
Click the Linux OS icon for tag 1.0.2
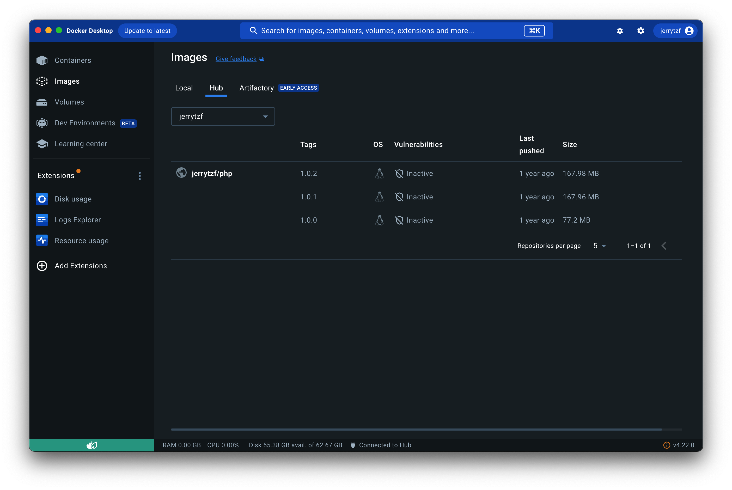[380, 173]
